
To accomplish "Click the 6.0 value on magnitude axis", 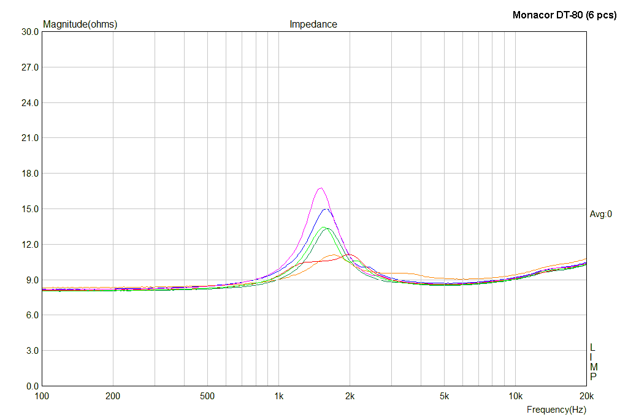I will 33,315.
